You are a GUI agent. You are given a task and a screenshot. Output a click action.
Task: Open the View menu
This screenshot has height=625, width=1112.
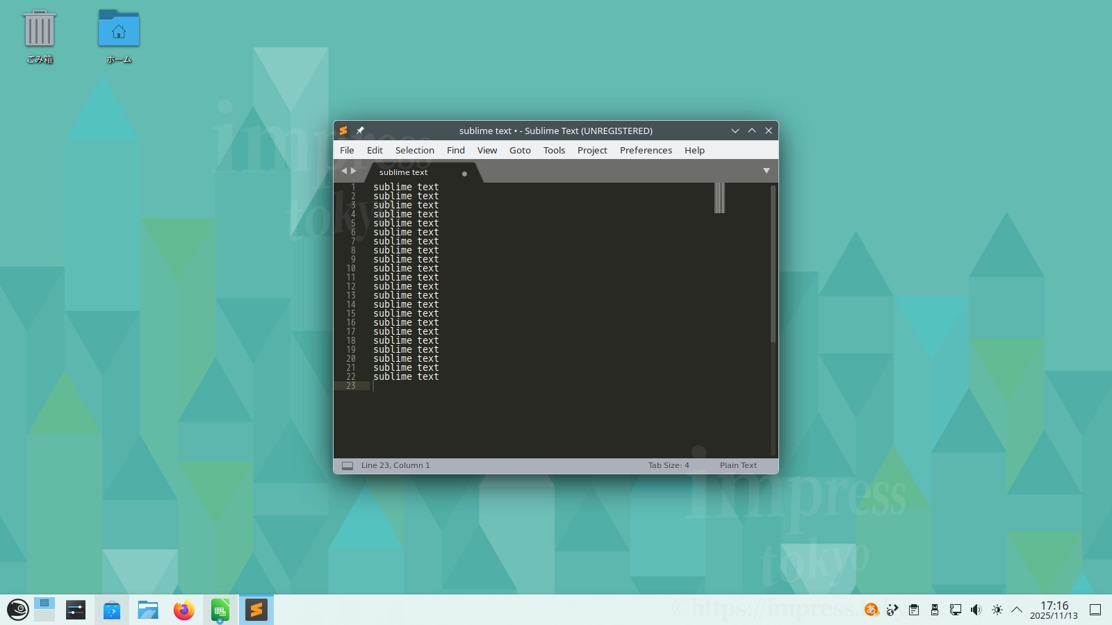pos(487,150)
